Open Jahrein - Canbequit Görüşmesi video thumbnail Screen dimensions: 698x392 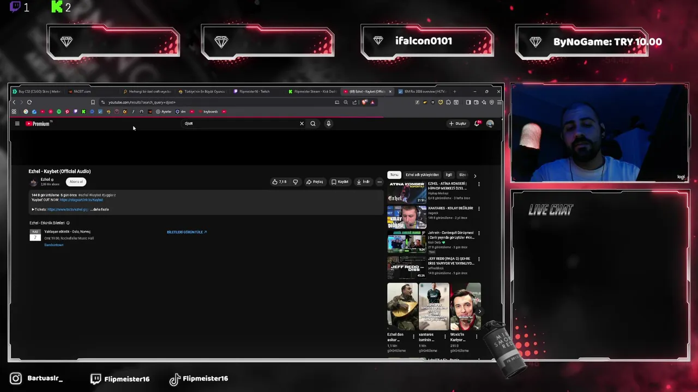(x=406, y=242)
